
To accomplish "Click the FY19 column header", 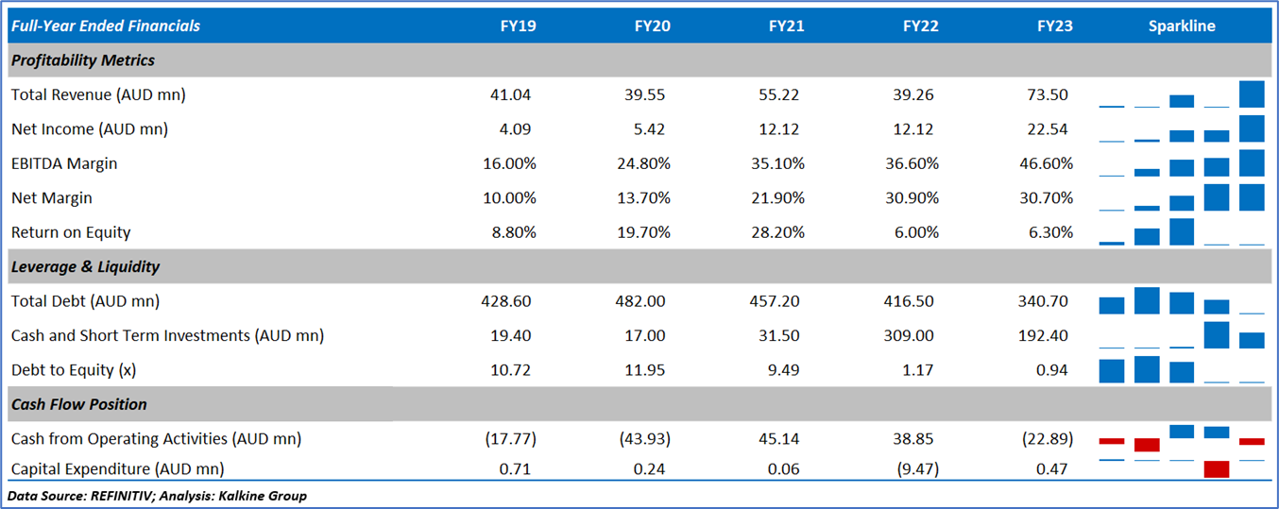I will (x=518, y=26).
